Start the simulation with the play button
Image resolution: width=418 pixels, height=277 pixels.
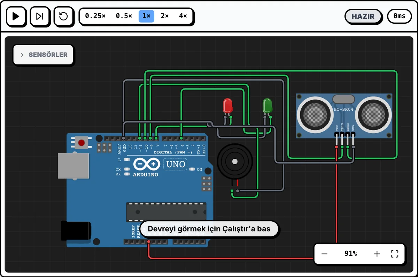click(16, 16)
